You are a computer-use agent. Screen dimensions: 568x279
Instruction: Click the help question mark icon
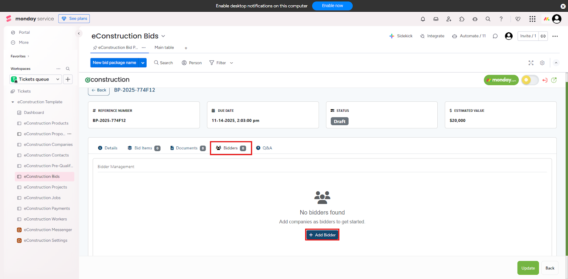501,19
